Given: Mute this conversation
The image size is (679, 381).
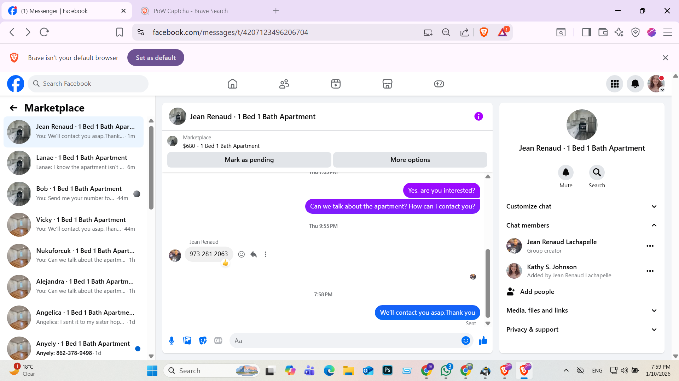Looking at the screenshot, I should [565, 173].
